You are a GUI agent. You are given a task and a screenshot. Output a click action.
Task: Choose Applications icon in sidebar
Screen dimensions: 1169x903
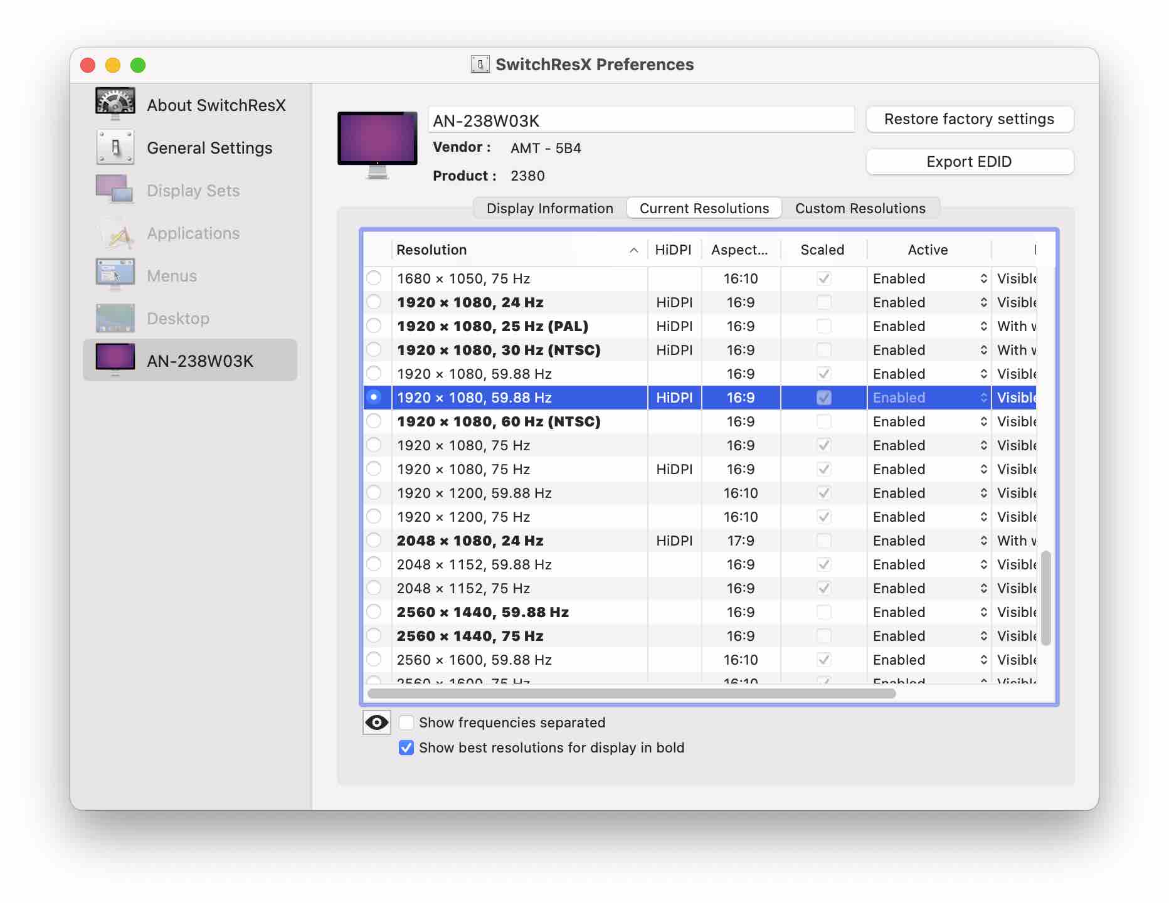click(115, 233)
